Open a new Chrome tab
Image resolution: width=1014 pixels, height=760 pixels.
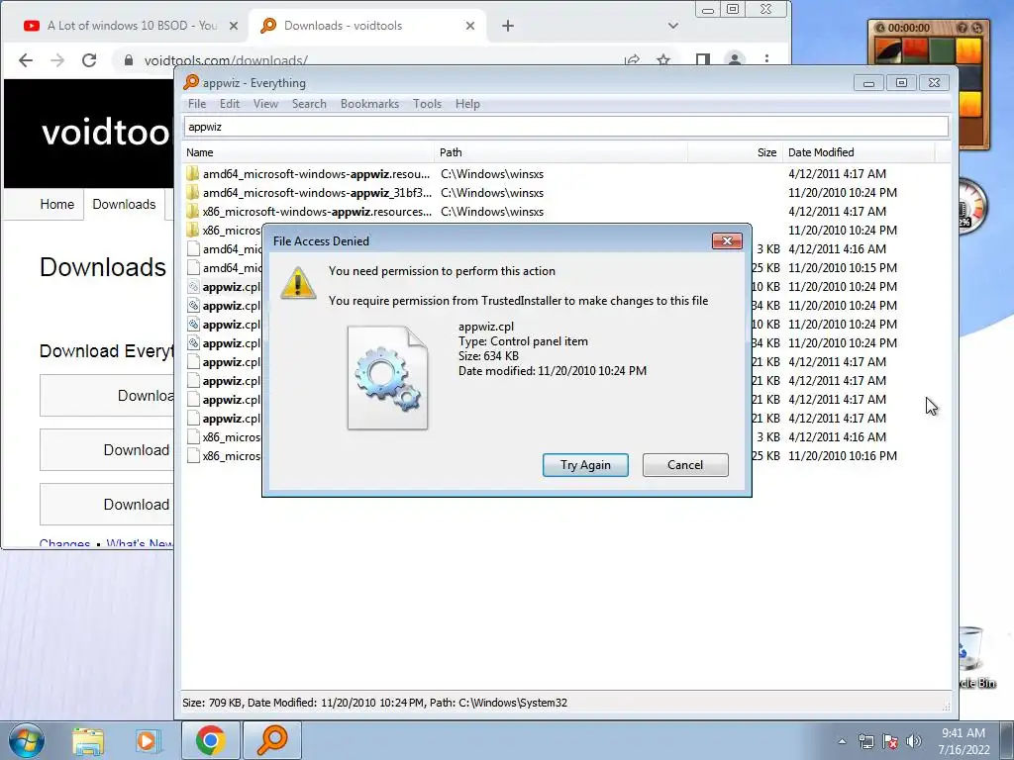[x=508, y=26]
